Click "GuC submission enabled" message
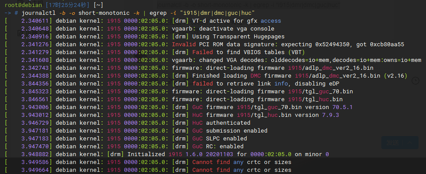Image resolution: width=426 pixels, height=174 pixels. point(230,130)
